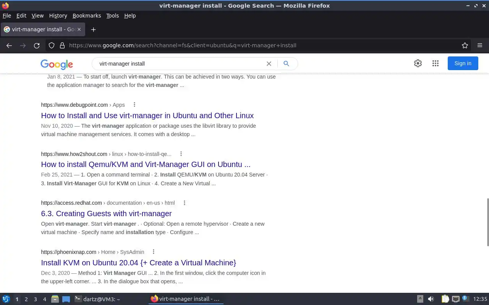Open the History menu

(x=58, y=16)
